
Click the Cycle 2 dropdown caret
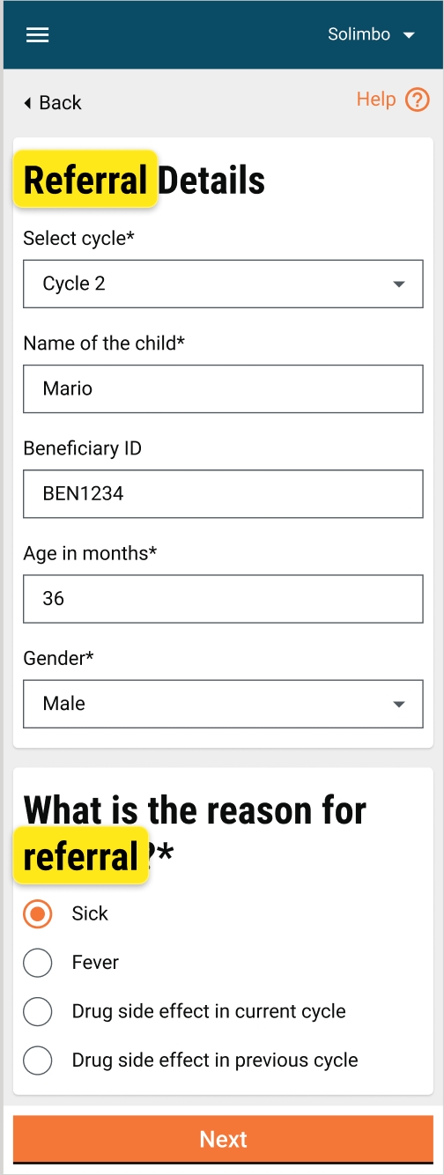pyautogui.click(x=399, y=285)
